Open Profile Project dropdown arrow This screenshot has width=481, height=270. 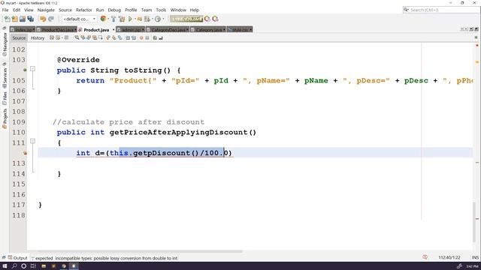click(x=153, y=19)
